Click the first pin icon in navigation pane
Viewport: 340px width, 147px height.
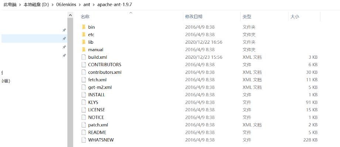pyautogui.click(x=64, y=30)
